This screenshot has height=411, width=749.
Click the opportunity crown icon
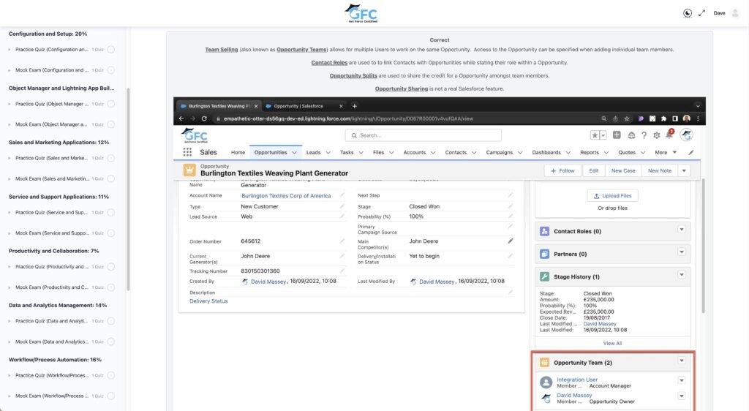(x=189, y=170)
